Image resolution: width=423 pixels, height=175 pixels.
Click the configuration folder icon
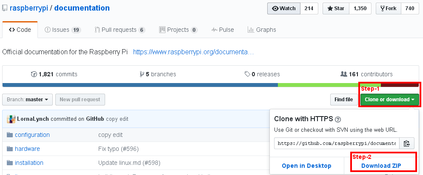pos(10,135)
